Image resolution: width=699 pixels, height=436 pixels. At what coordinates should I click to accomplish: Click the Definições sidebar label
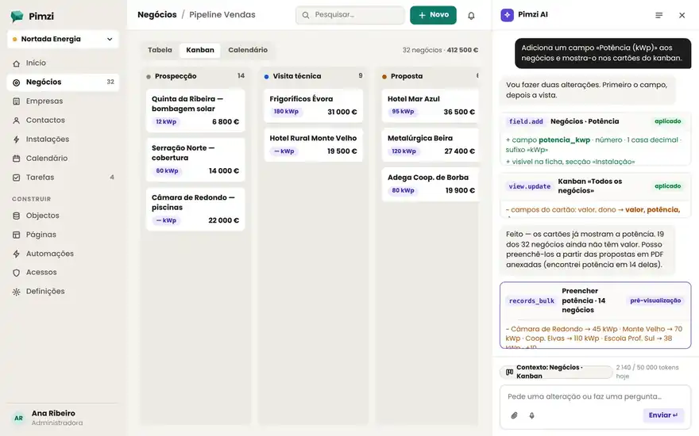45,292
